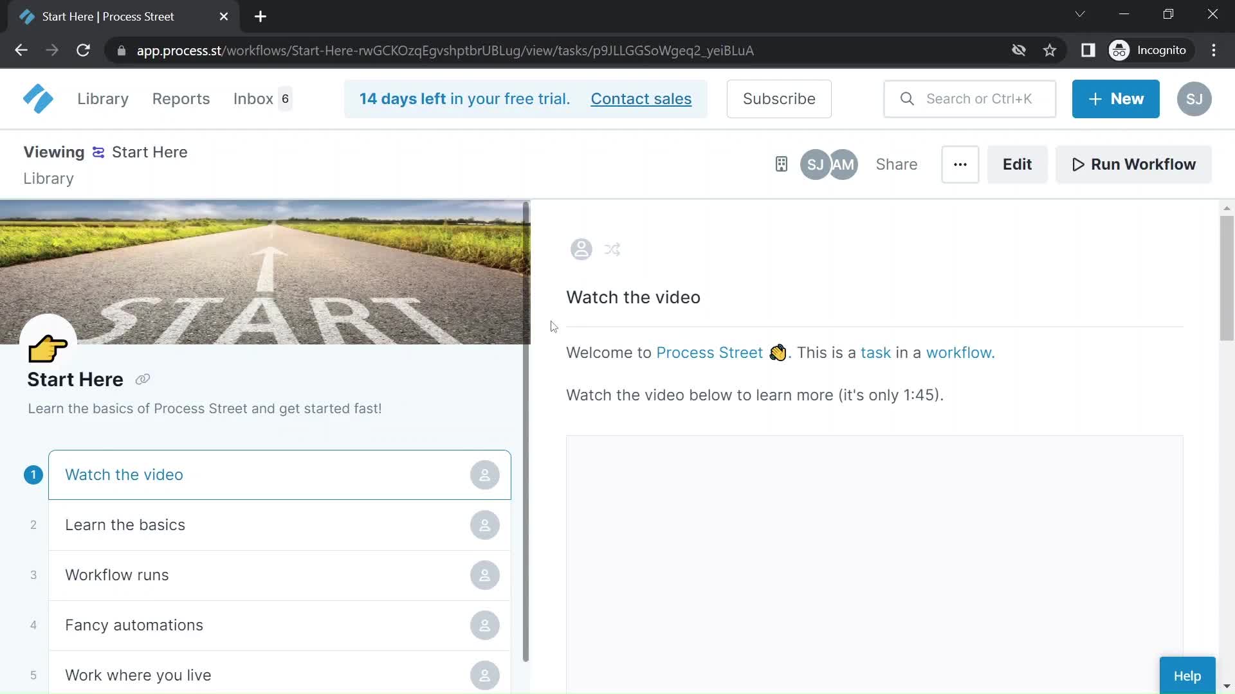Click the Process Street hyperlink in description
1235x694 pixels.
(x=709, y=351)
